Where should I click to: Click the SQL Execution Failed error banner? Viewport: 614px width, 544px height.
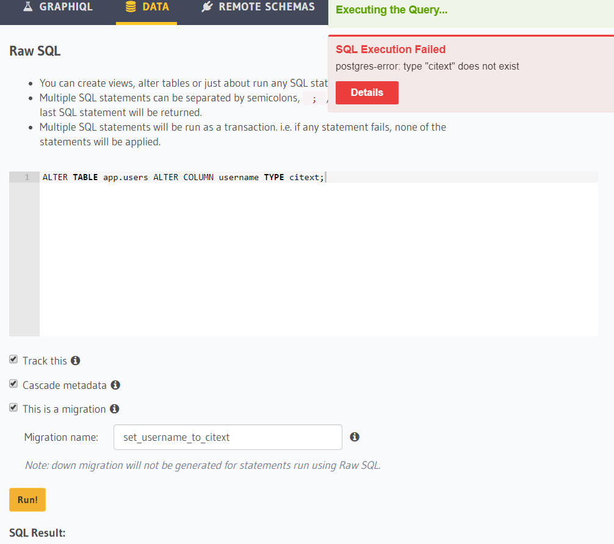(x=391, y=49)
